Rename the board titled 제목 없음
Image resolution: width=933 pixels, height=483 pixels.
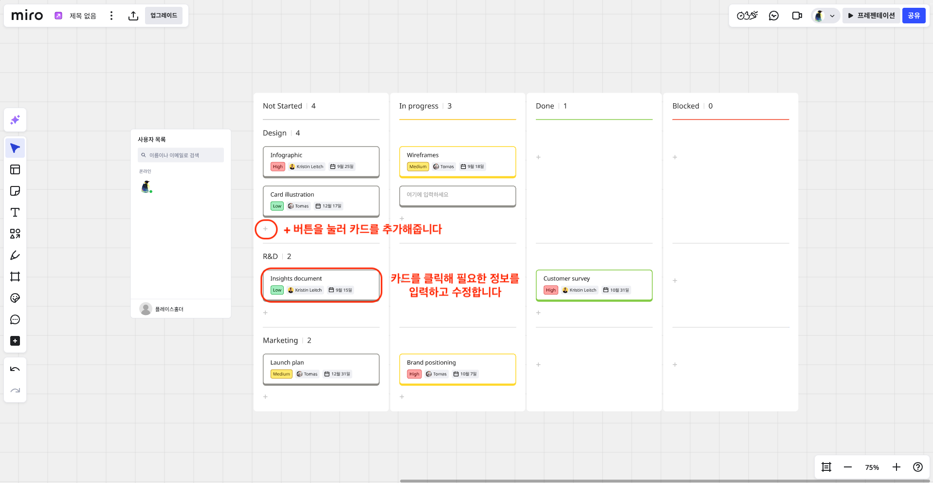pos(82,15)
